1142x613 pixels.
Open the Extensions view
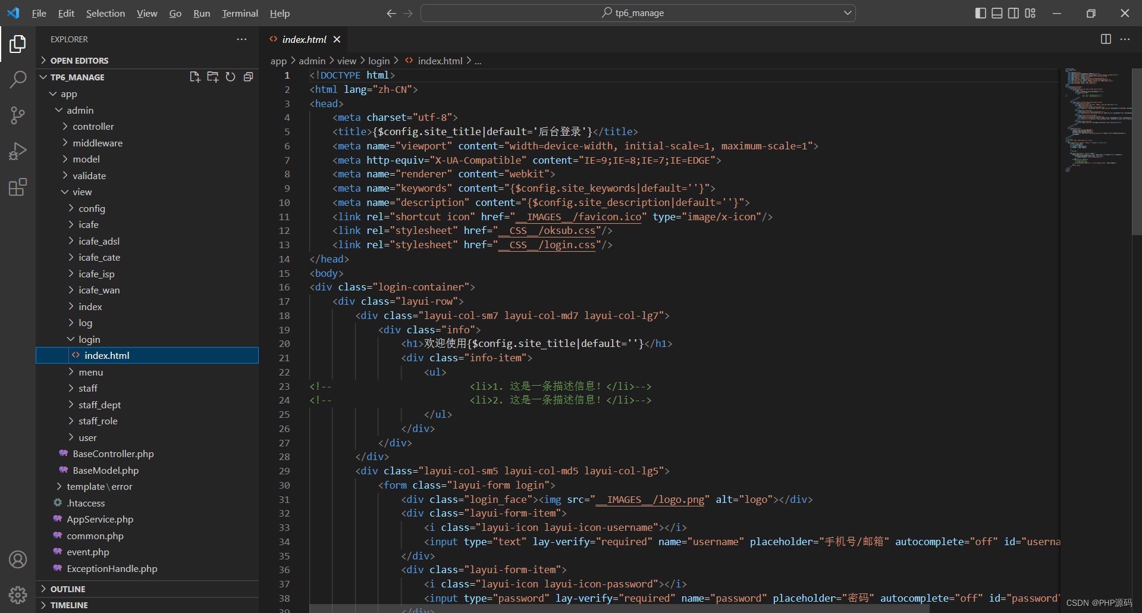coord(18,187)
